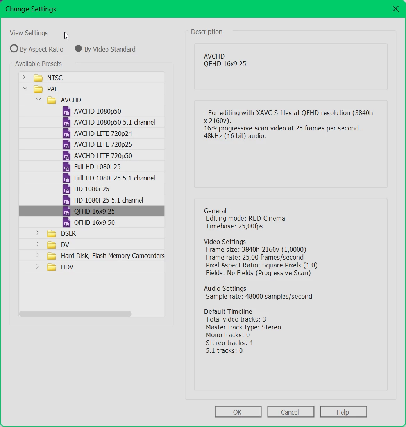The width and height of the screenshot is (406, 427).
Task: Click the HDV folder label
Action: (x=67, y=267)
